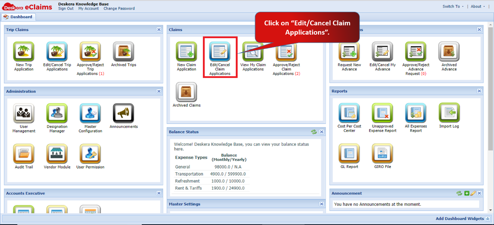Expand the Switch To dropdown

(453, 6)
